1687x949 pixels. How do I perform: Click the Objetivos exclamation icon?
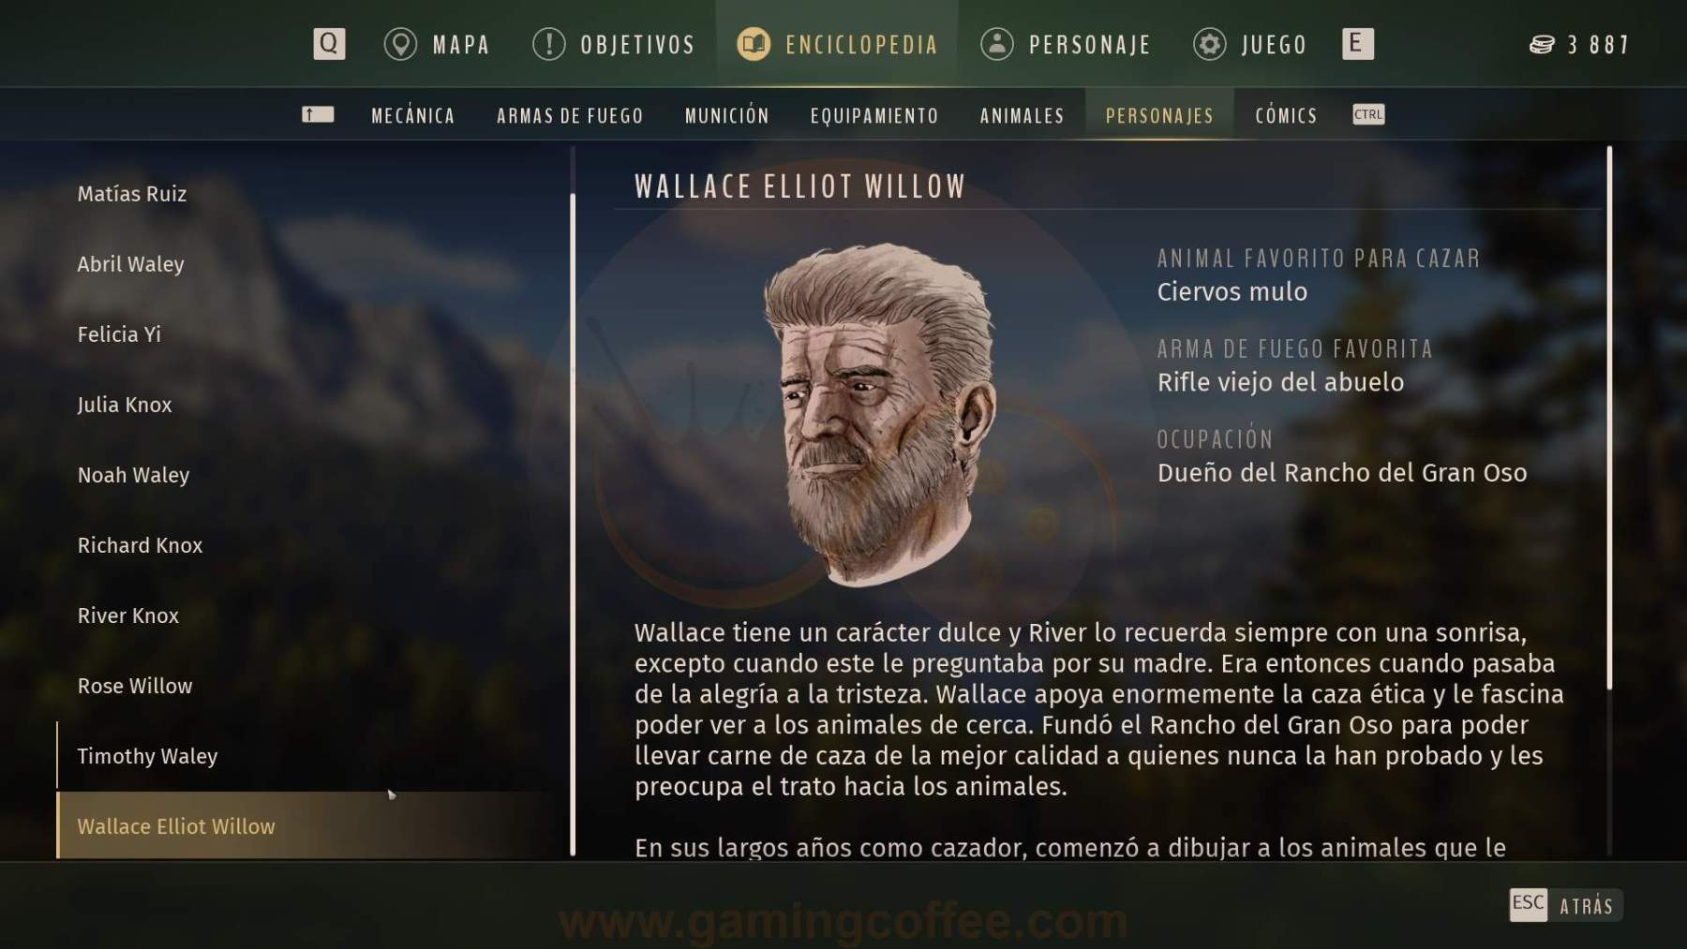548,44
